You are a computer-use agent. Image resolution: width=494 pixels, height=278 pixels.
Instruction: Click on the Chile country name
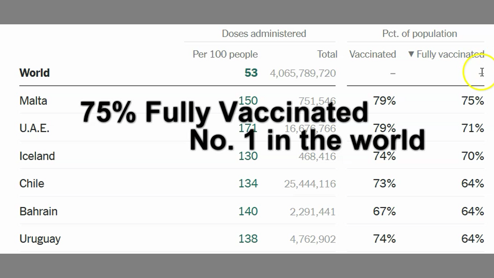pyautogui.click(x=32, y=183)
